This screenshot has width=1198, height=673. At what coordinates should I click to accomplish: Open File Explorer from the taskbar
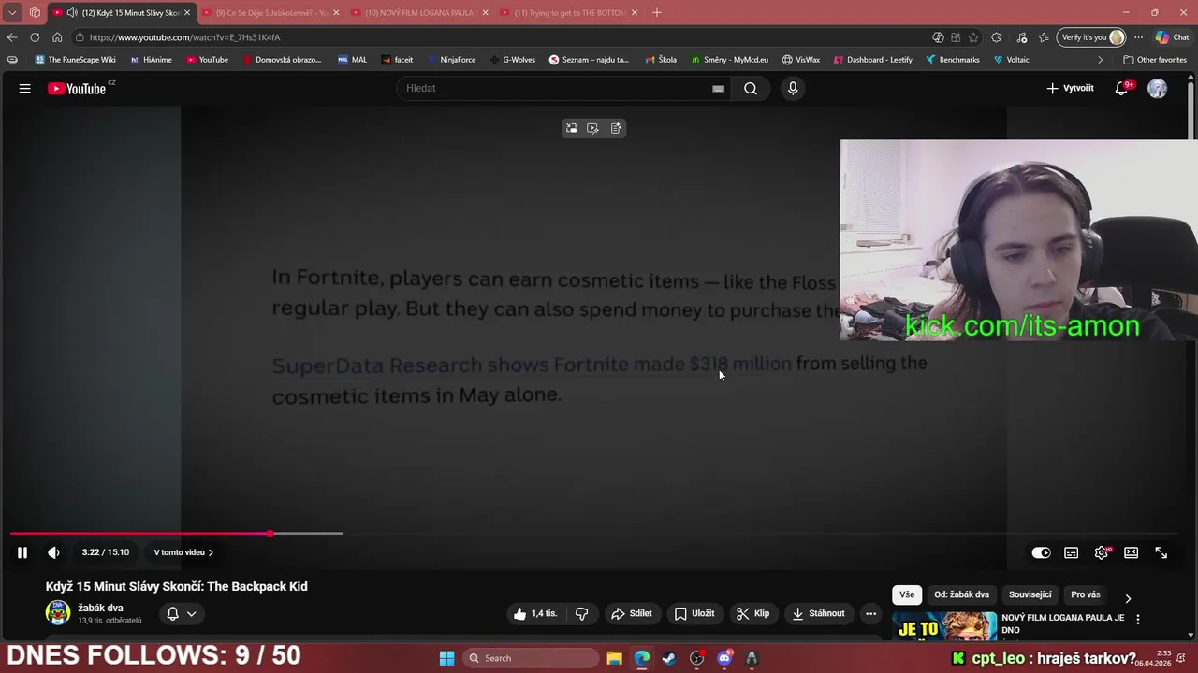coord(614,658)
